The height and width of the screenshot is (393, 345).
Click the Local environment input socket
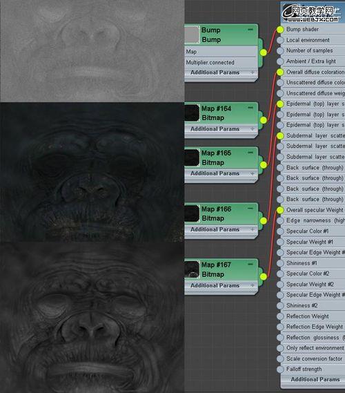click(280, 40)
